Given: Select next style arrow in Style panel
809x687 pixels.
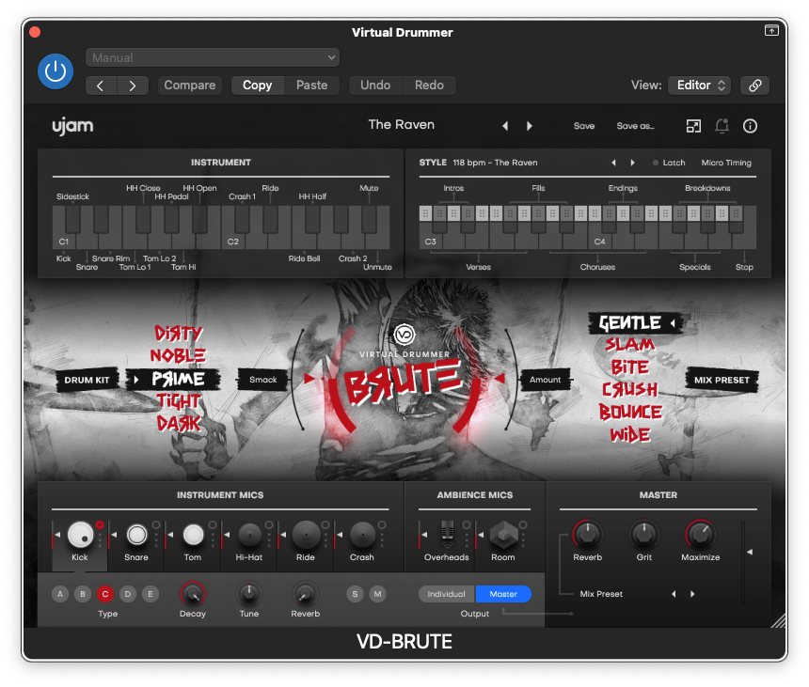Looking at the screenshot, I should (632, 163).
